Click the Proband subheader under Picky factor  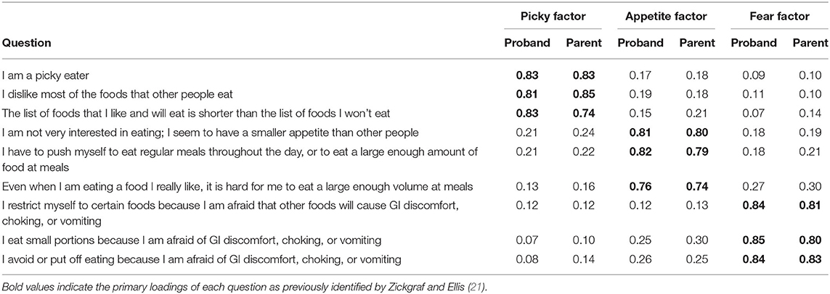pos(526,43)
